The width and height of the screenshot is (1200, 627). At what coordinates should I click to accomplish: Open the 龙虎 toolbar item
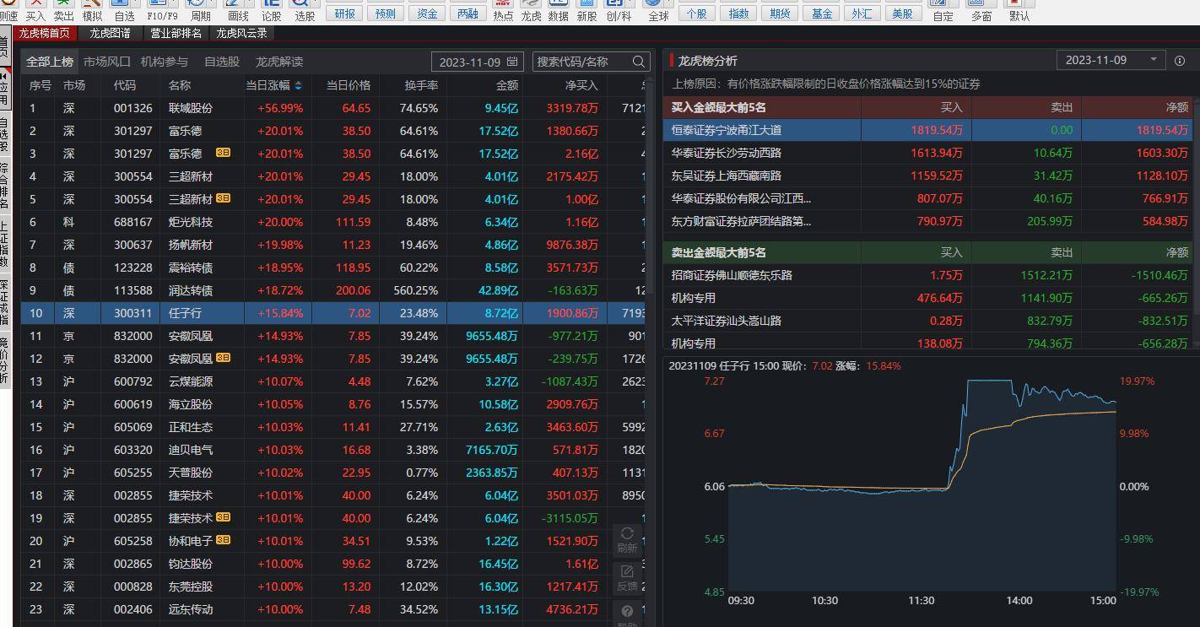[x=531, y=11]
